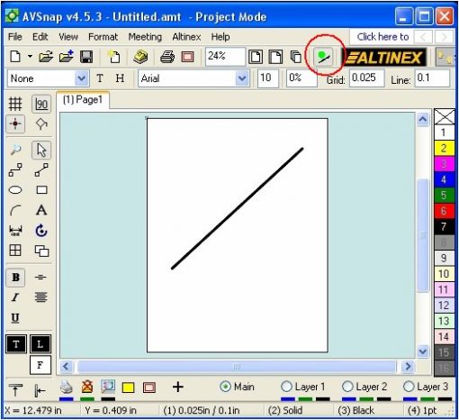Pick yellow color swatch 2
The height and width of the screenshot is (420, 459).
click(x=444, y=148)
